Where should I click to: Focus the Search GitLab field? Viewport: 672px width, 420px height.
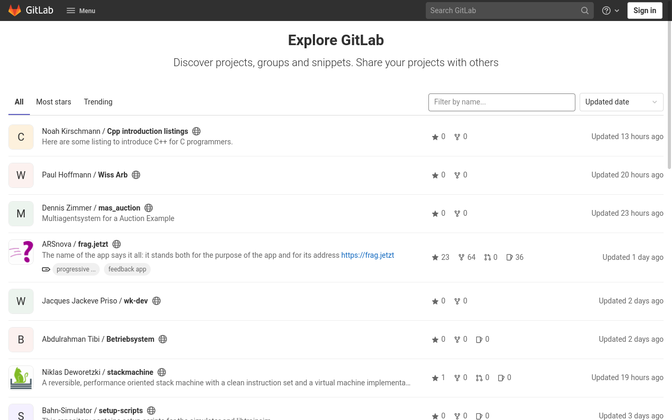pos(510,10)
